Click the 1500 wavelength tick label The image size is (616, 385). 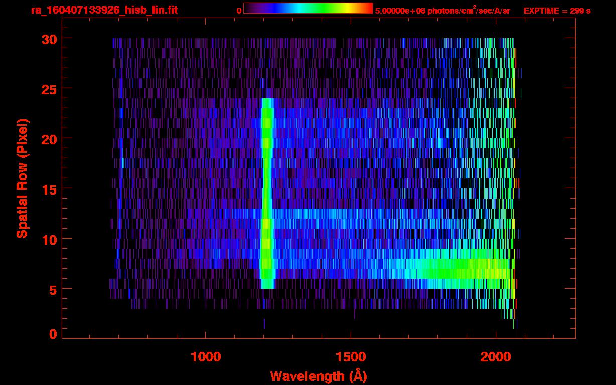click(x=351, y=357)
